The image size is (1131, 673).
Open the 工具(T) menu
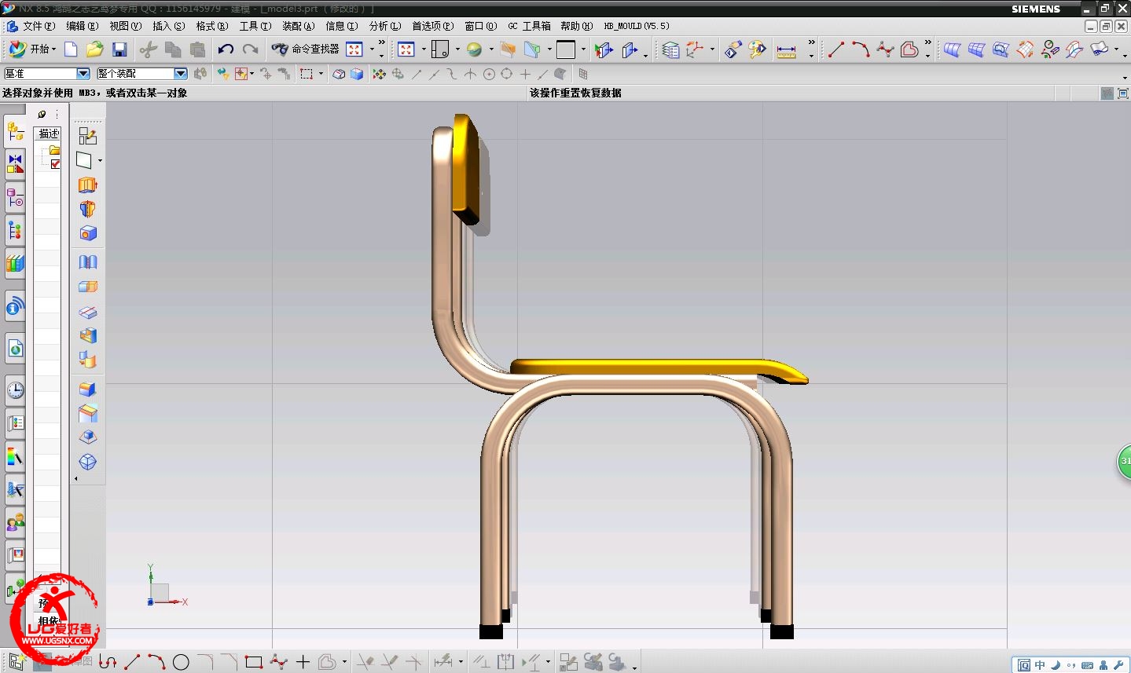(255, 26)
